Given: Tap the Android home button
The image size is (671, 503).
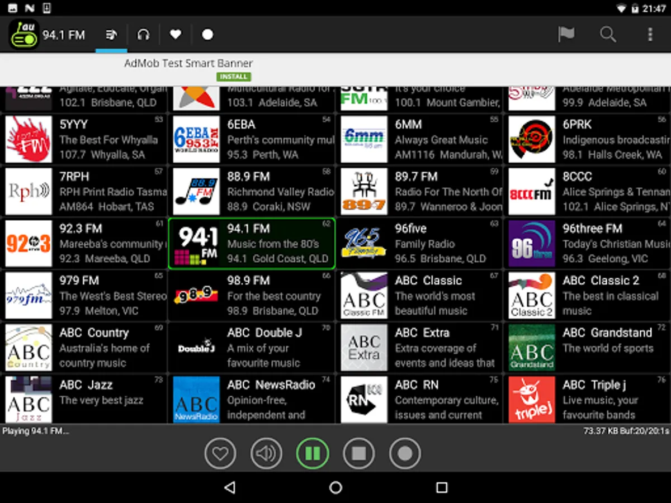Looking at the screenshot, I should (x=335, y=487).
